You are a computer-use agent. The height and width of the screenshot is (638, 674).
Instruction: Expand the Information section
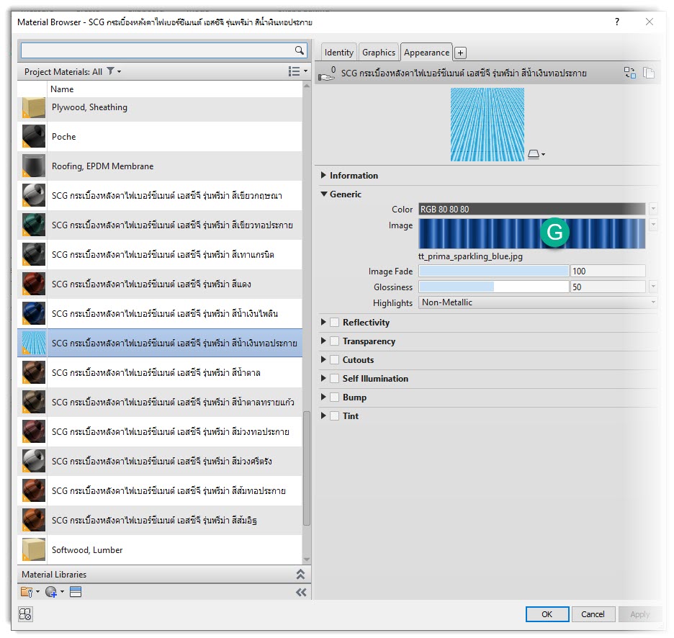pos(324,176)
